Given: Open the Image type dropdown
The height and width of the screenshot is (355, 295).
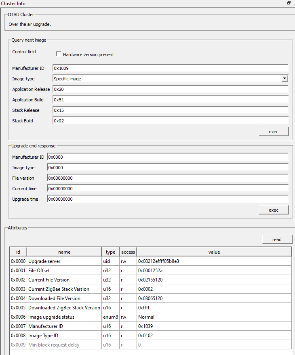Looking at the screenshot, I should pyautogui.click(x=284, y=78).
